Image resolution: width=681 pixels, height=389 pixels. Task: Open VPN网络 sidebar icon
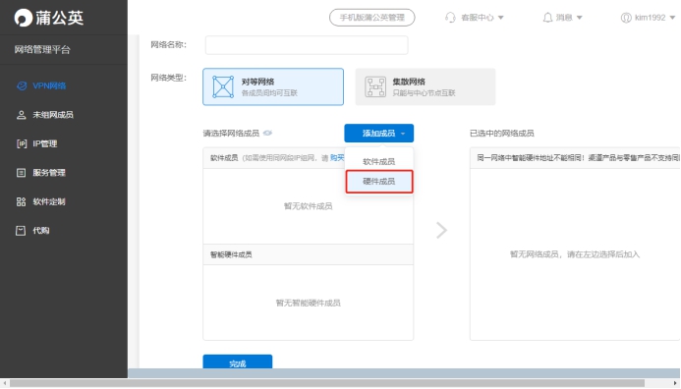[x=22, y=86]
